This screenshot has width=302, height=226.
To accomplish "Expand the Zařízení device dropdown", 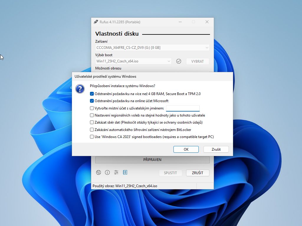I will pos(152,47).
